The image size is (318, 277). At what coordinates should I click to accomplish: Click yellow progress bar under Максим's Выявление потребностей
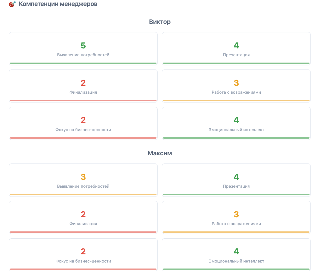[83, 195]
